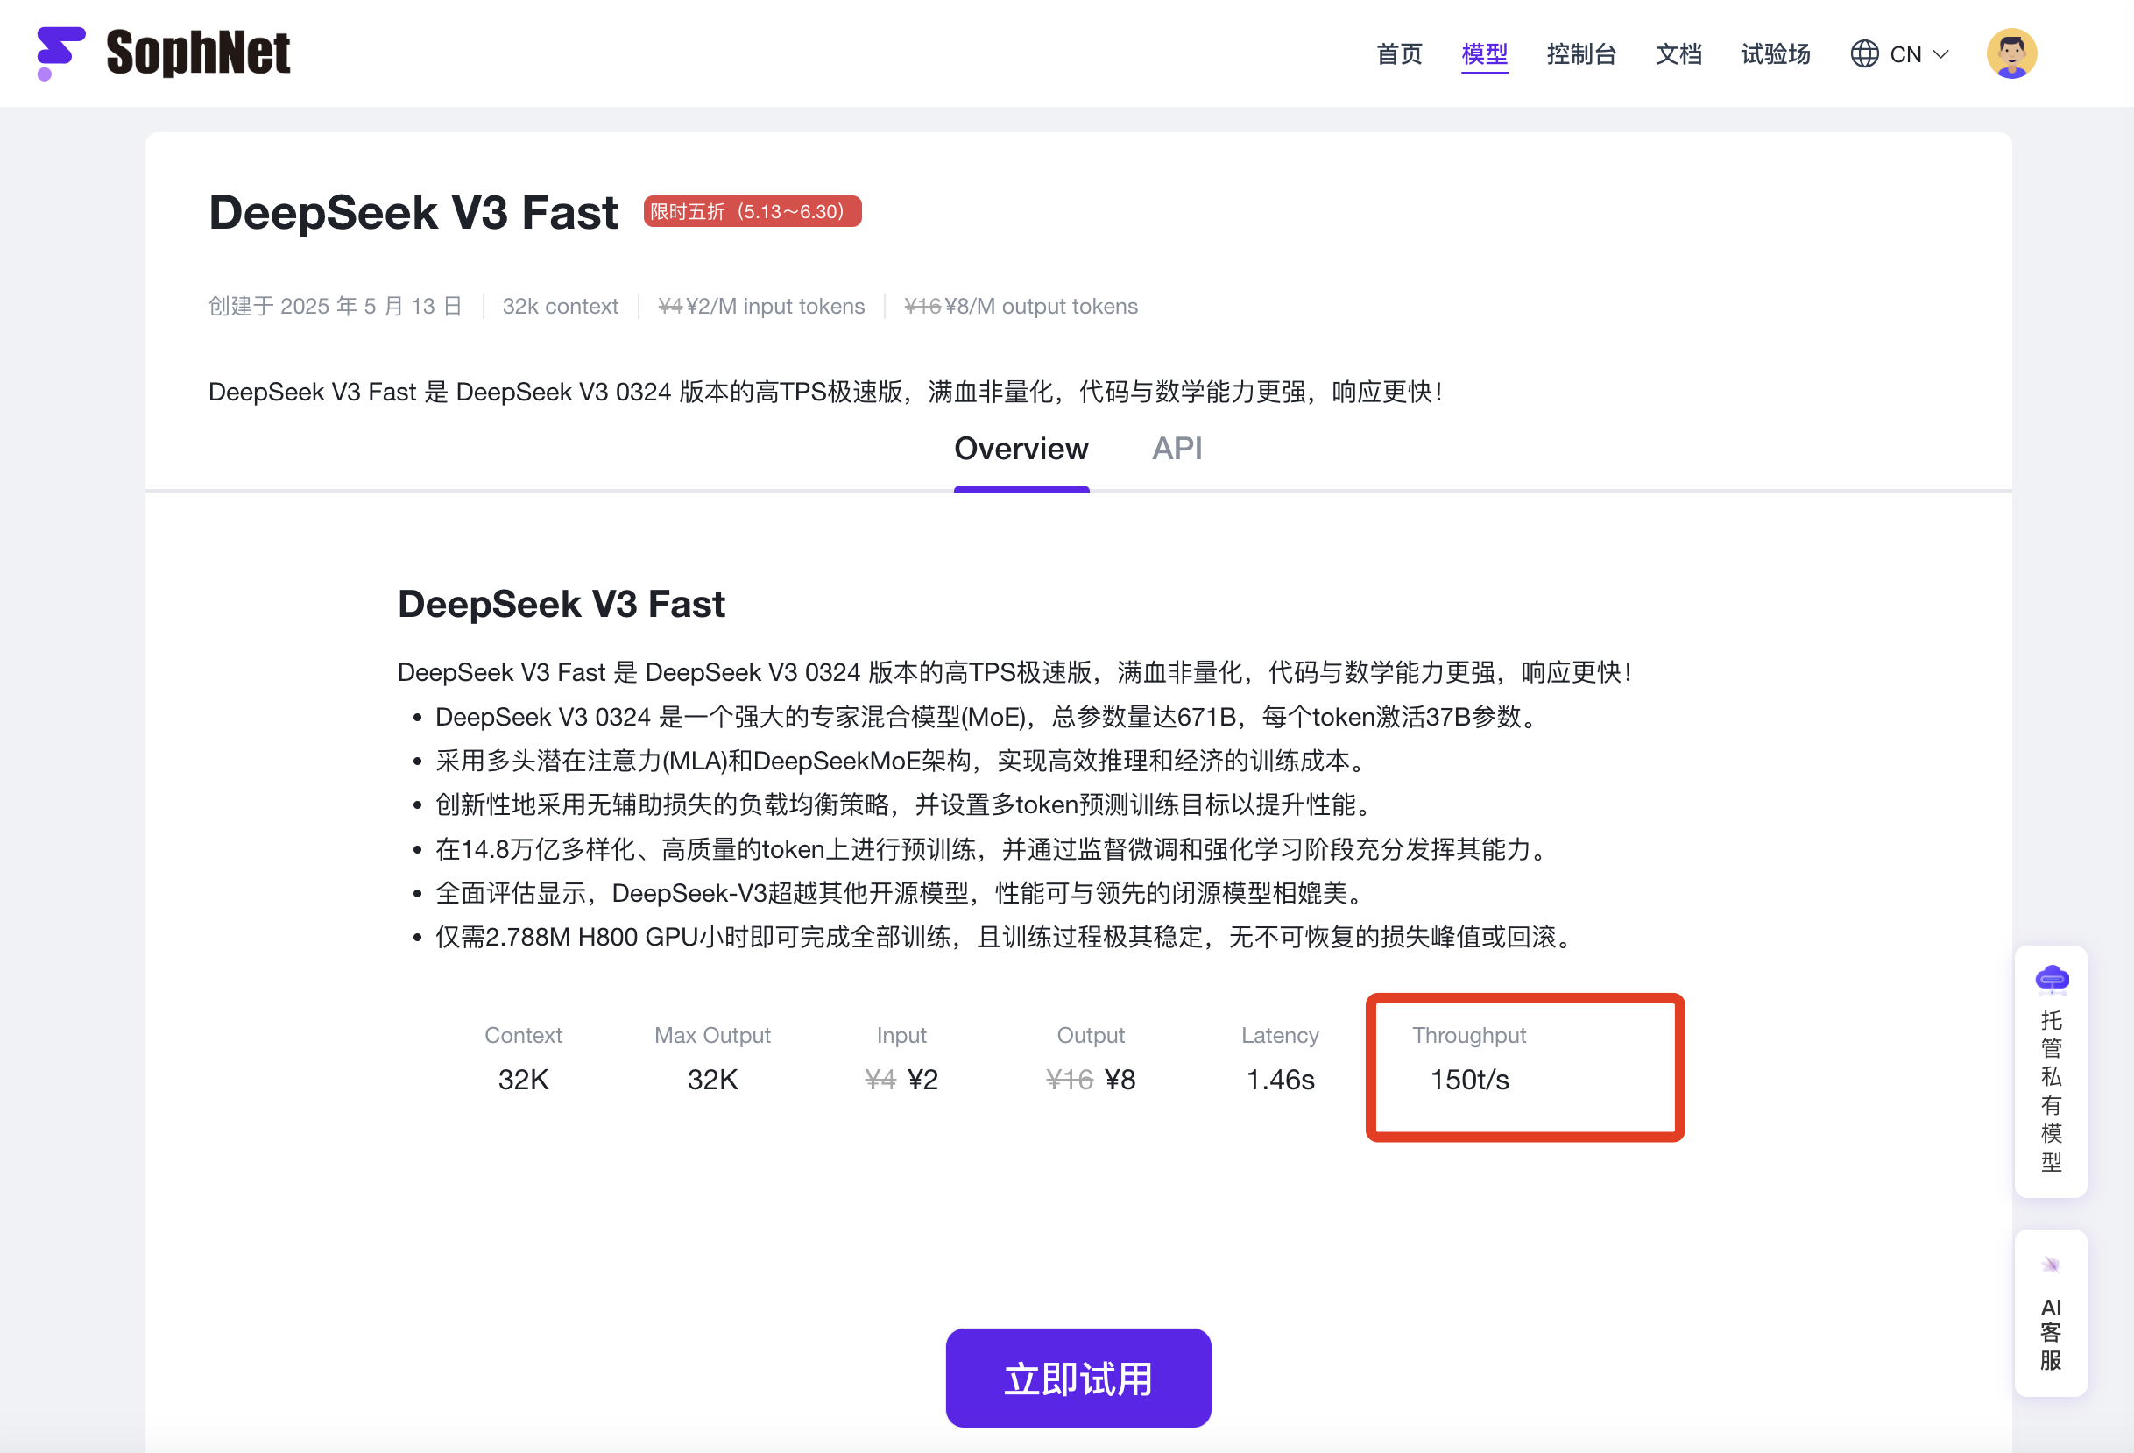Navigate to 试验场 playground
This screenshot has height=1453, width=2134.
point(1775,54)
